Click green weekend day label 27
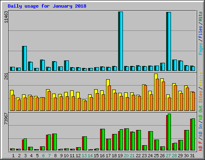This screenshot has width=205, height=160. click(169, 156)
